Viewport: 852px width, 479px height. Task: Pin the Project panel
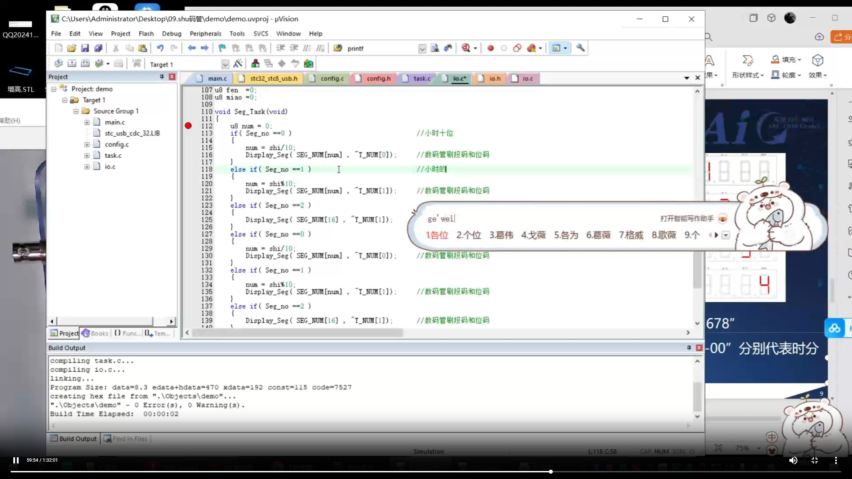[162, 77]
